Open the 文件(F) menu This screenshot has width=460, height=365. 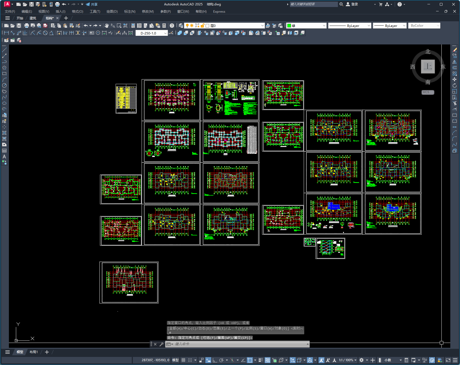tap(10, 12)
